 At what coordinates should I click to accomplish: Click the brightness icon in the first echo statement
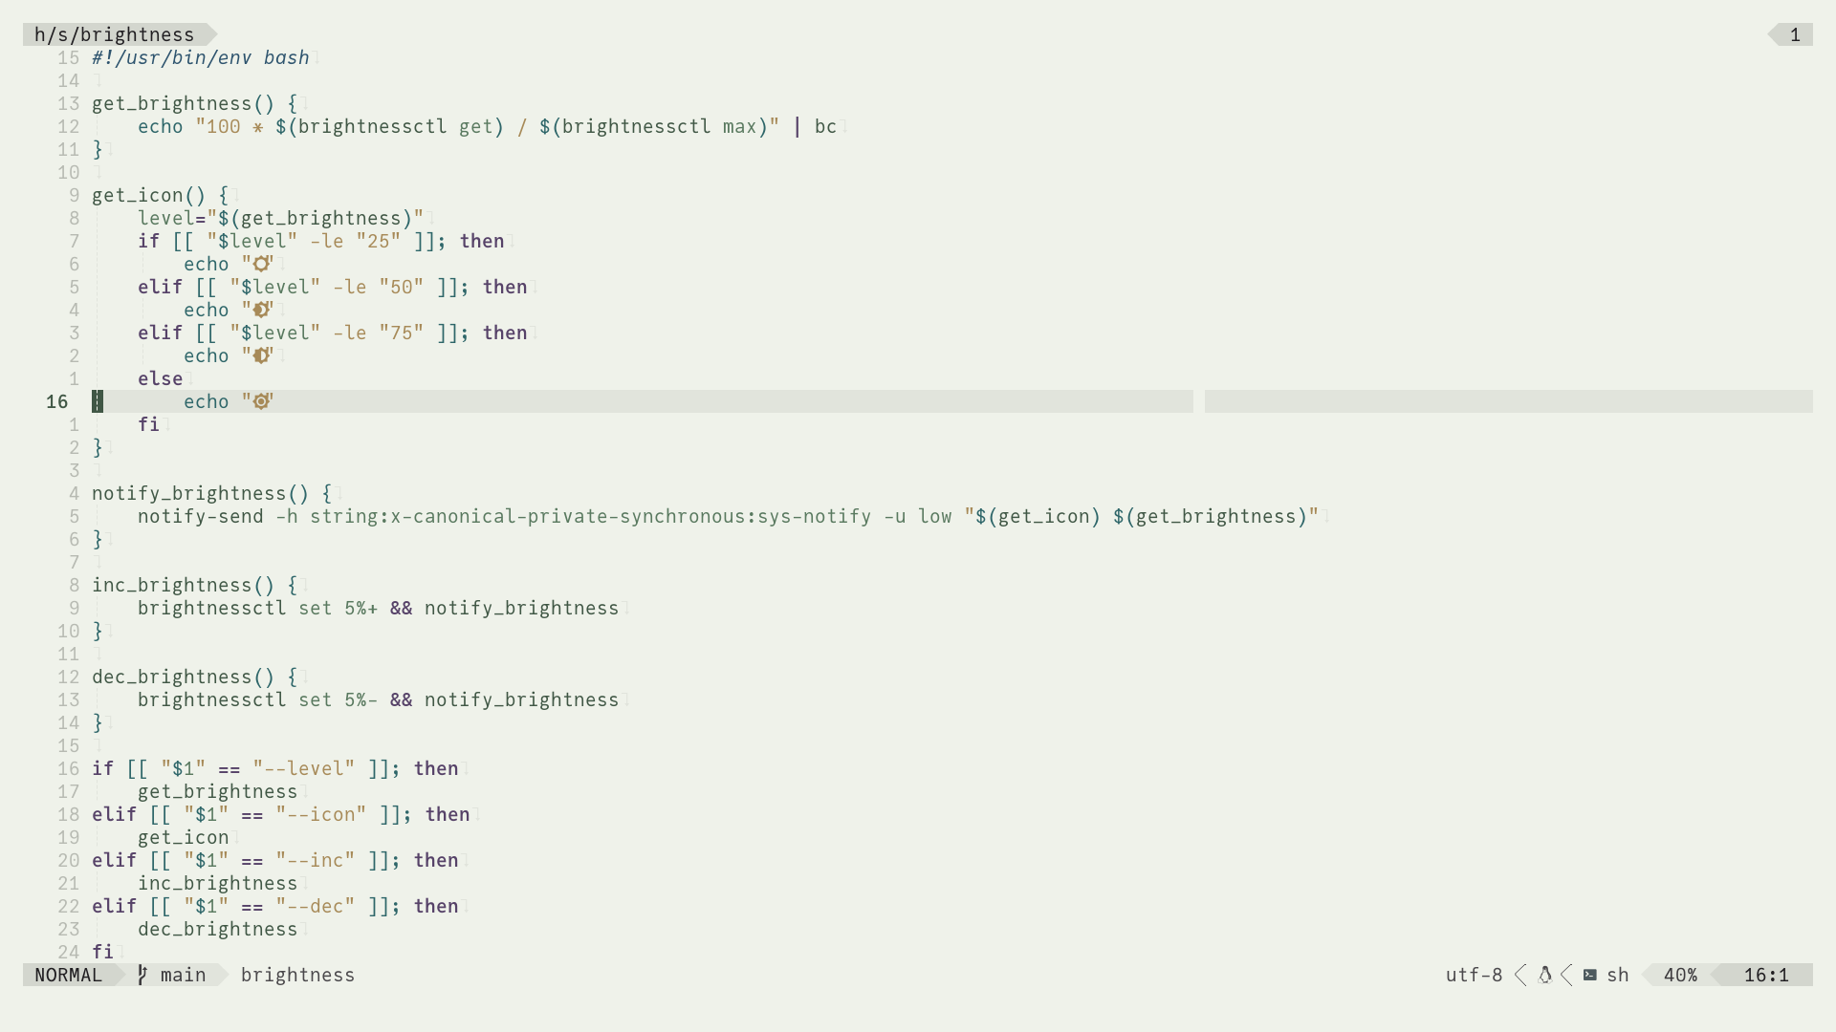click(x=260, y=264)
